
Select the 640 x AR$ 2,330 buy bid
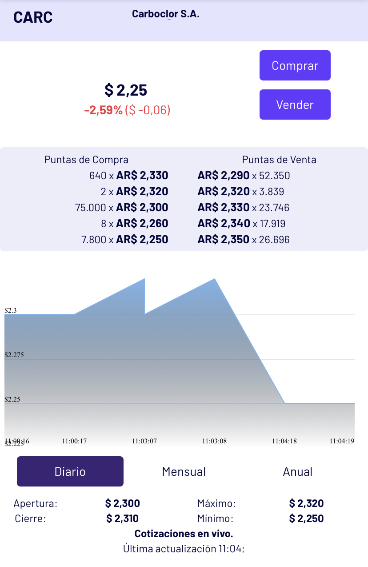point(129,176)
